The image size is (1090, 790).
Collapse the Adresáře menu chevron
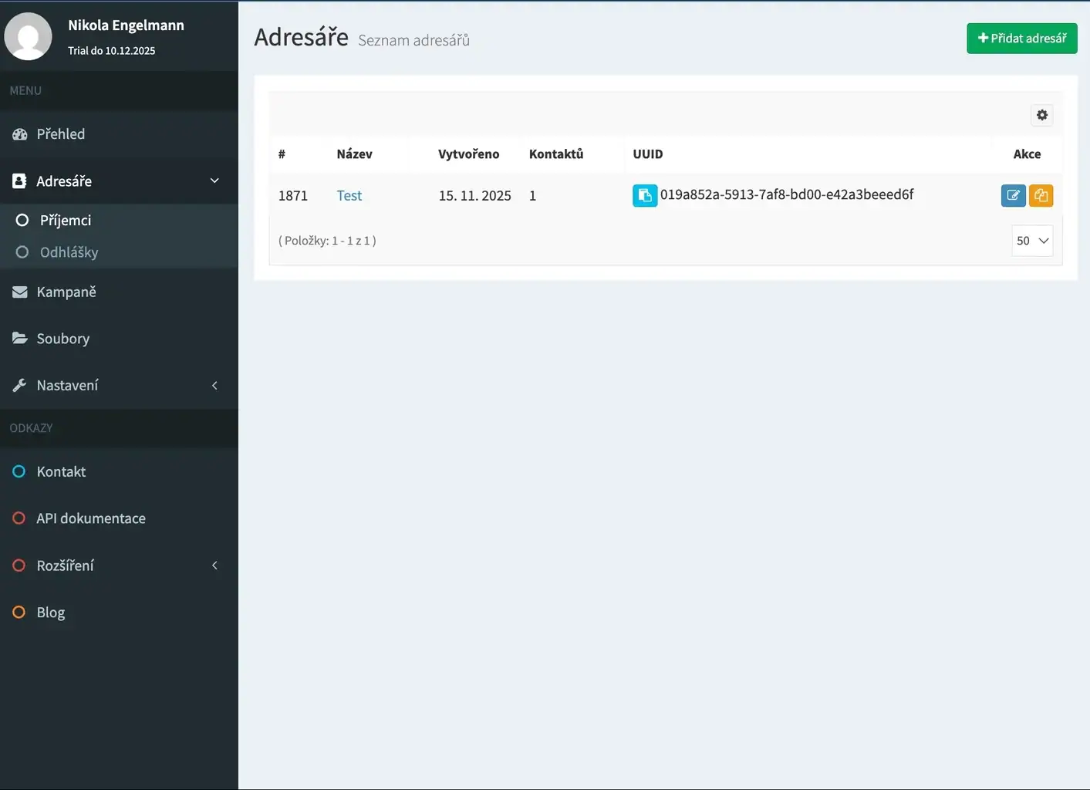pyautogui.click(x=214, y=181)
